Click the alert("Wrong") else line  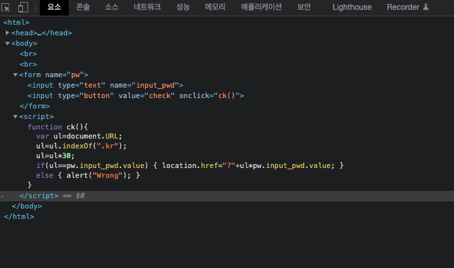click(88, 175)
